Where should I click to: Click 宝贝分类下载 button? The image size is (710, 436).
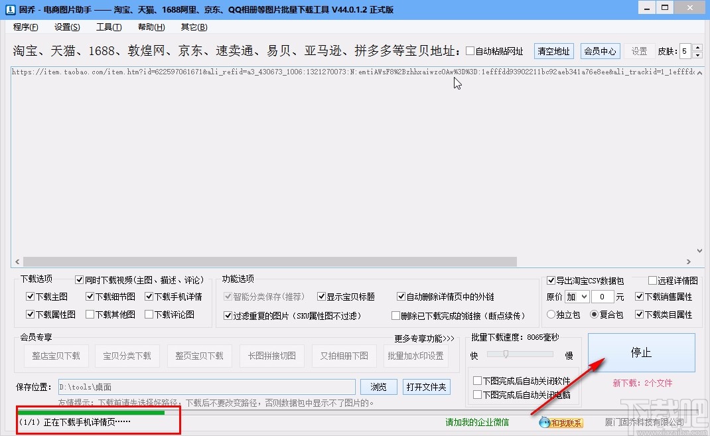click(127, 356)
